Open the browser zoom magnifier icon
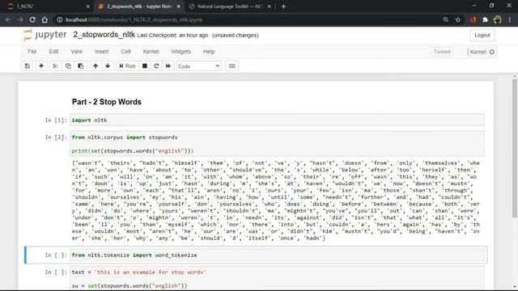 pyautogui.click(x=446, y=19)
